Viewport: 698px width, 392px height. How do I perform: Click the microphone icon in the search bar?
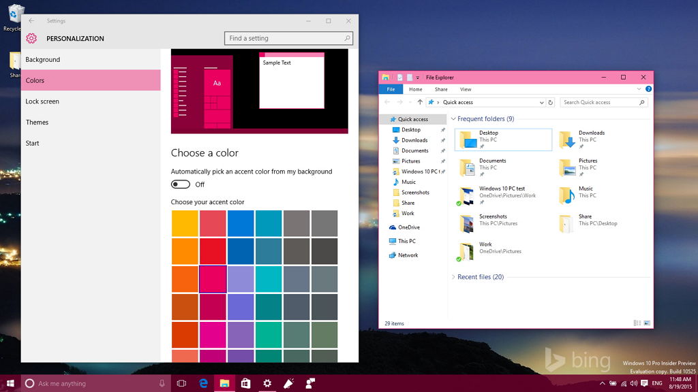click(161, 383)
